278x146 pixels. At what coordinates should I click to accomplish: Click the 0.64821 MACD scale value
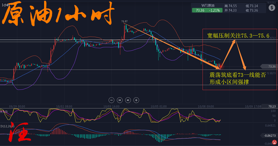tap(270, 126)
